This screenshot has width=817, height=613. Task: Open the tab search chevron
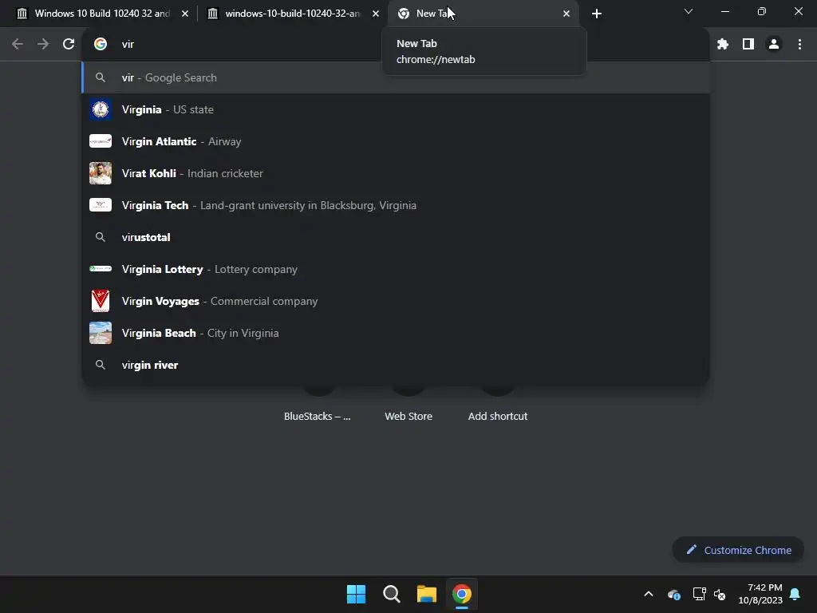click(689, 11)
